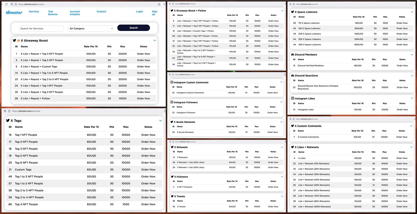Collapse the X Likes + Retweets chevron

[412, 147]
